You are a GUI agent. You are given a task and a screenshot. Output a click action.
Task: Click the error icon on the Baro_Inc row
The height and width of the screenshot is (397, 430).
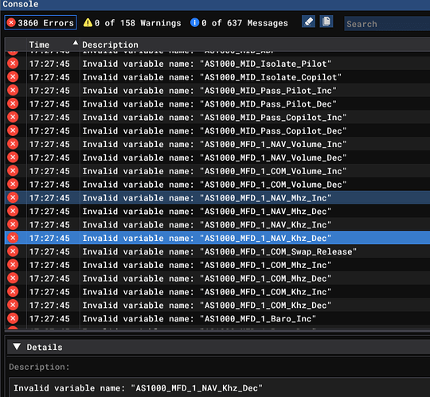(13, 319)
